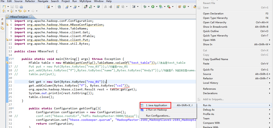Open the camera icon dropdown arrow
This screenshot has width=273, height=128.
(x=138, y=7)
